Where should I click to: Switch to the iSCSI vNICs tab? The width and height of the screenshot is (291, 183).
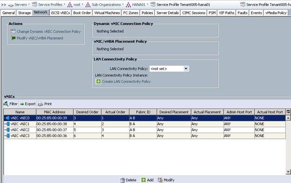coord(61,13)
